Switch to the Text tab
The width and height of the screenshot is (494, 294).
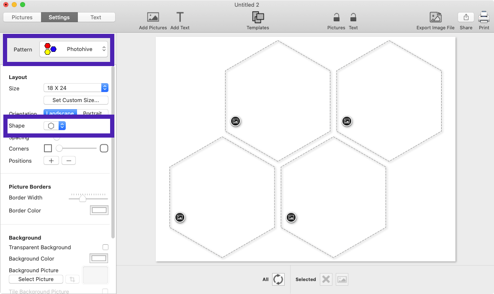tap(96, 17)
